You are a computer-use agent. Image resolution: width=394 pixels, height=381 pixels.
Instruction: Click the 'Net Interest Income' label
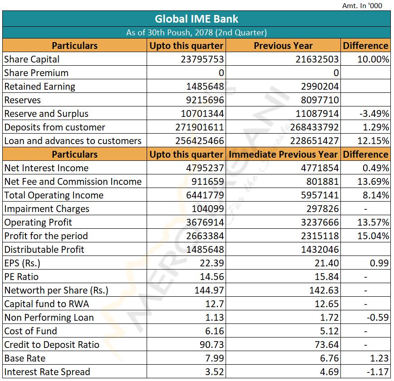46,168
